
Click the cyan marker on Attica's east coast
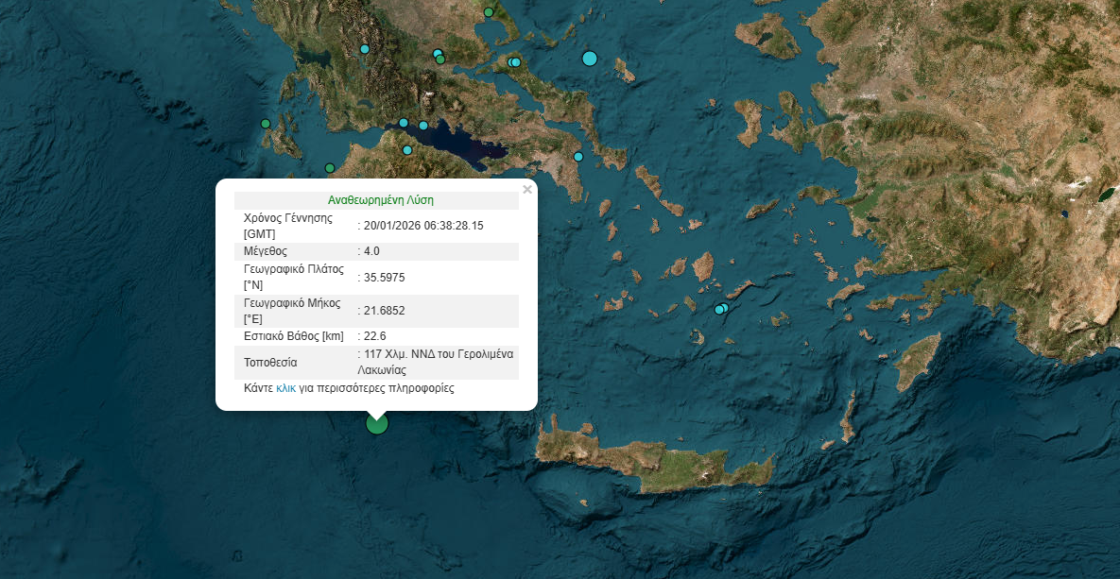coord(578,157)
